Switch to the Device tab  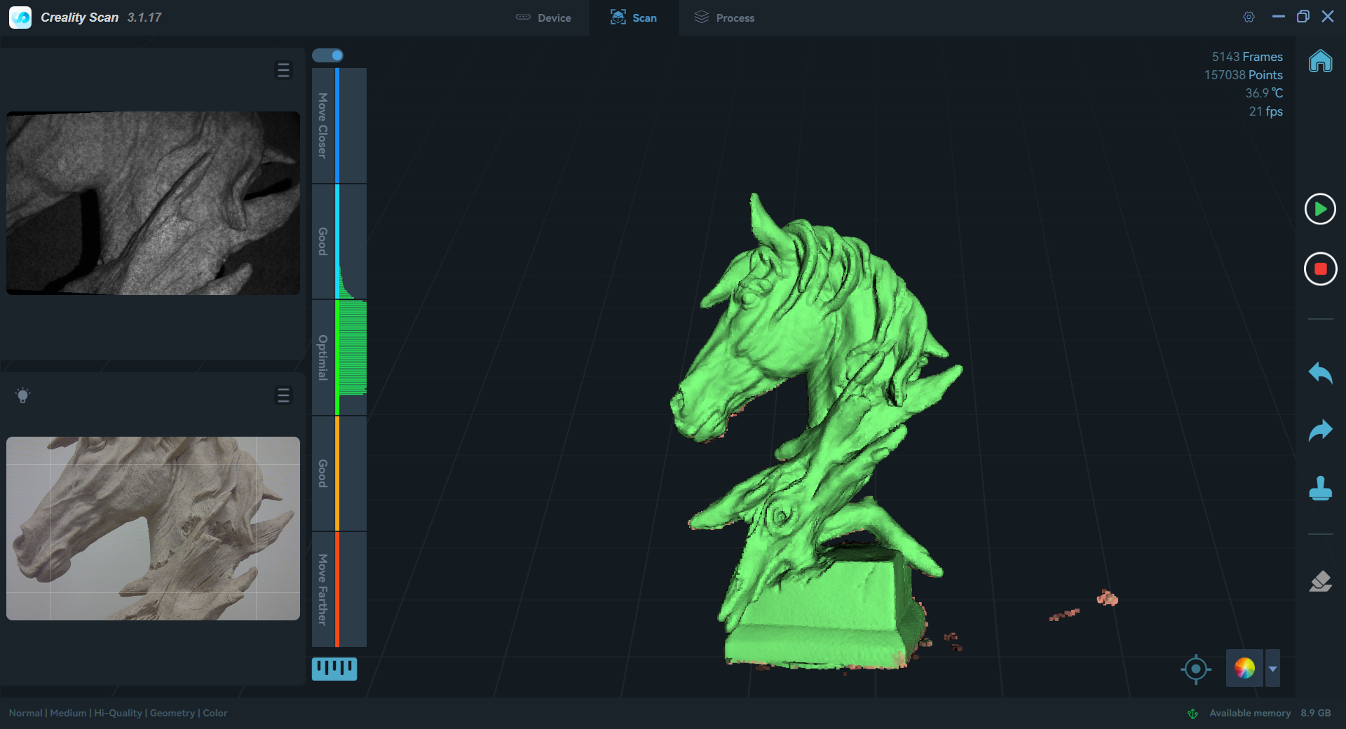tap(543, 18)
